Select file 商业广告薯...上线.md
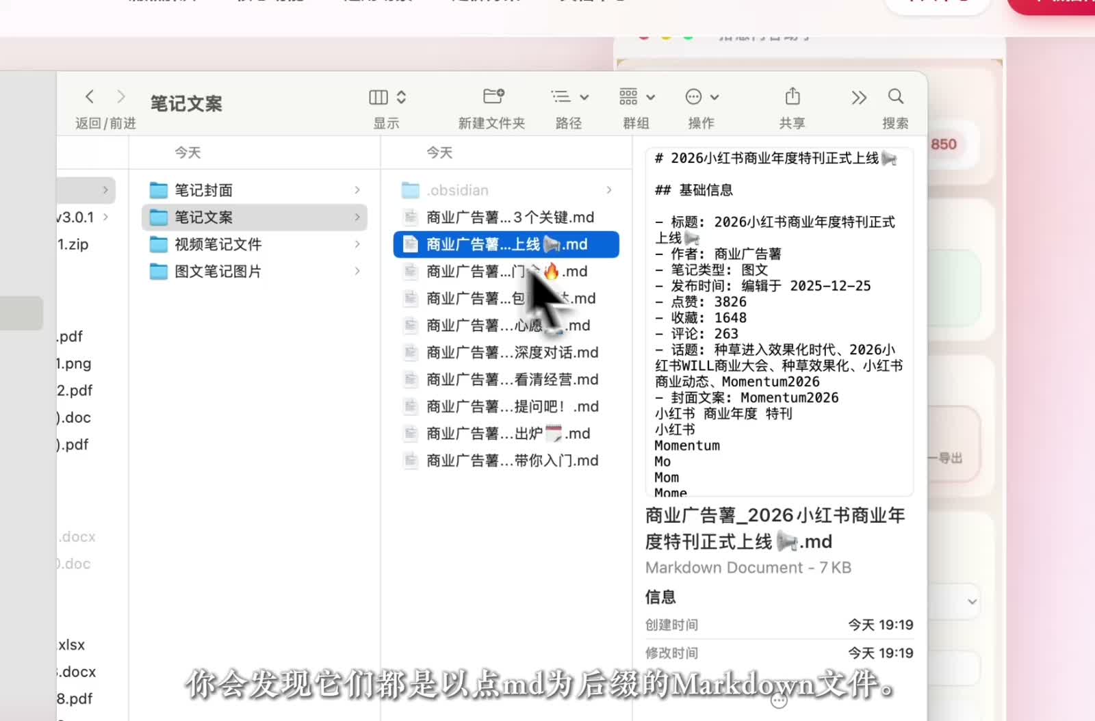Viewport: 1095px width, 721px height. [x=506, y=244]
